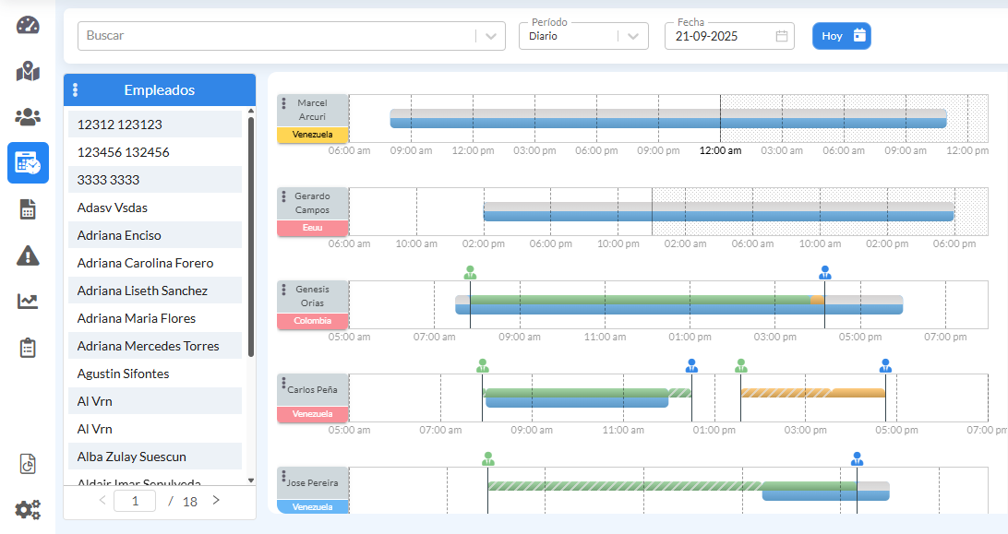
Task: Click the Hoy button
Action: [841, 36]
